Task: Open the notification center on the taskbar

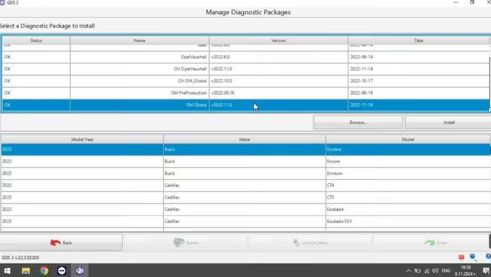Action: click(x=486, y=271)
